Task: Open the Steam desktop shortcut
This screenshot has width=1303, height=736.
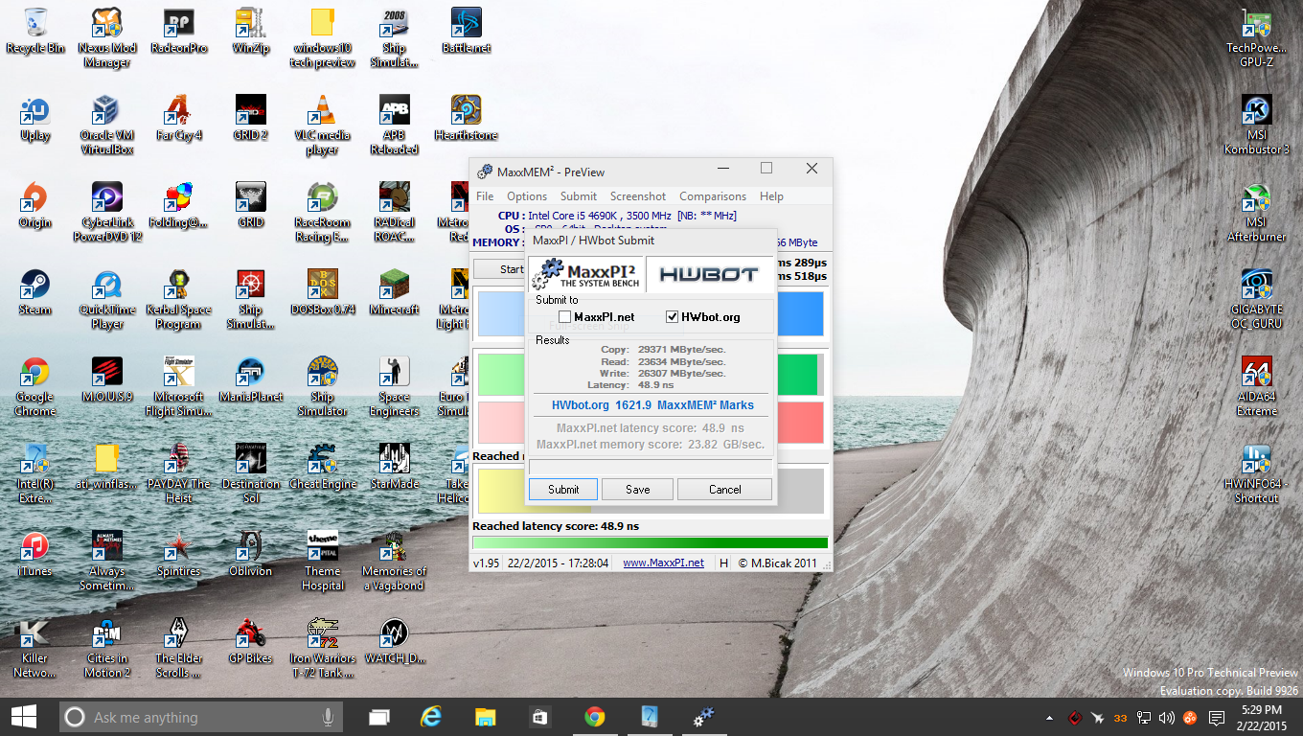Action: point(35,292)
